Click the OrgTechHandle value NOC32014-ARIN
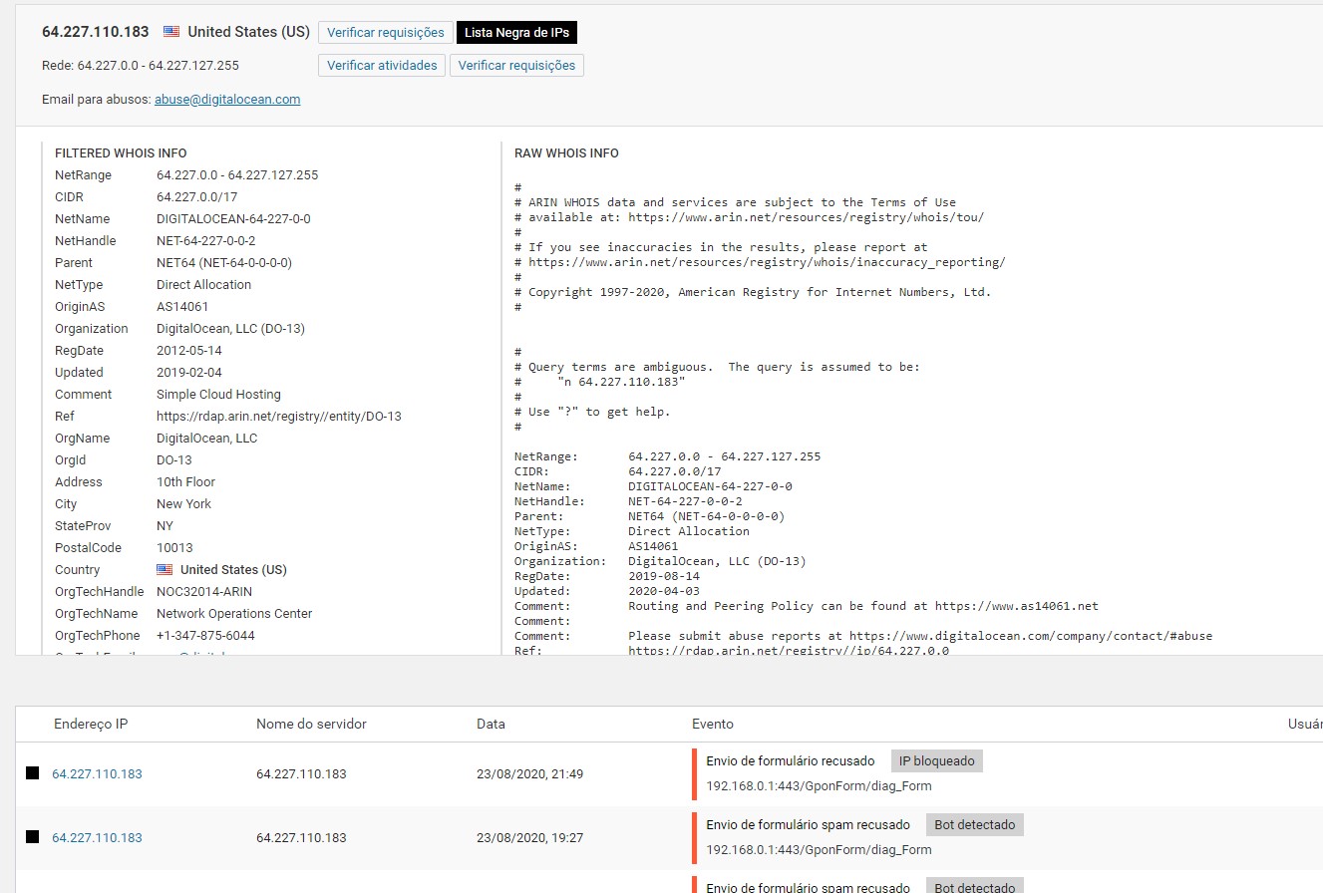Image resolution: width=1323 pixels, height=893 pixels. [x=204, y=592]
